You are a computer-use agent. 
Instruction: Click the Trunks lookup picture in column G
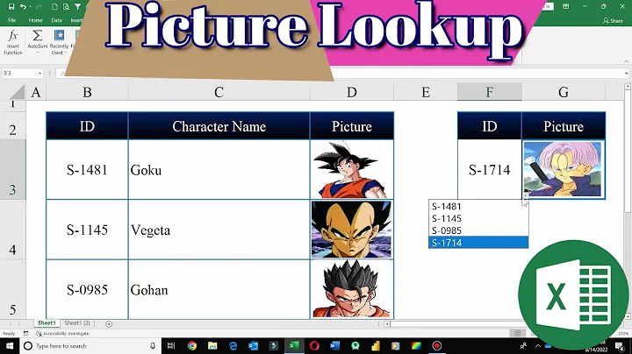pos(563,169)
